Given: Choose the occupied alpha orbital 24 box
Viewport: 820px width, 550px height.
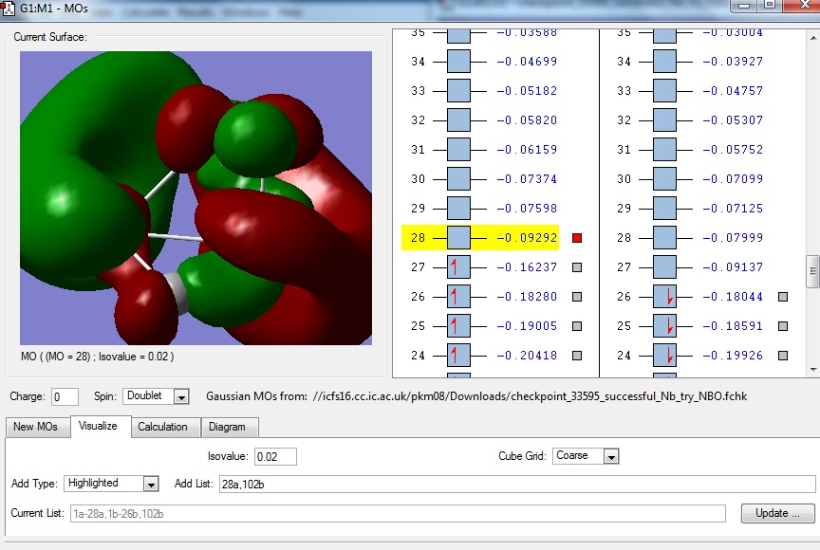Looking at the screenshot, I should tap(458, 356).
